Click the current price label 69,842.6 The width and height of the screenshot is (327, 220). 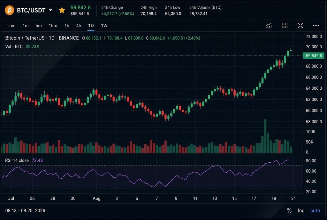click(314, 56)
